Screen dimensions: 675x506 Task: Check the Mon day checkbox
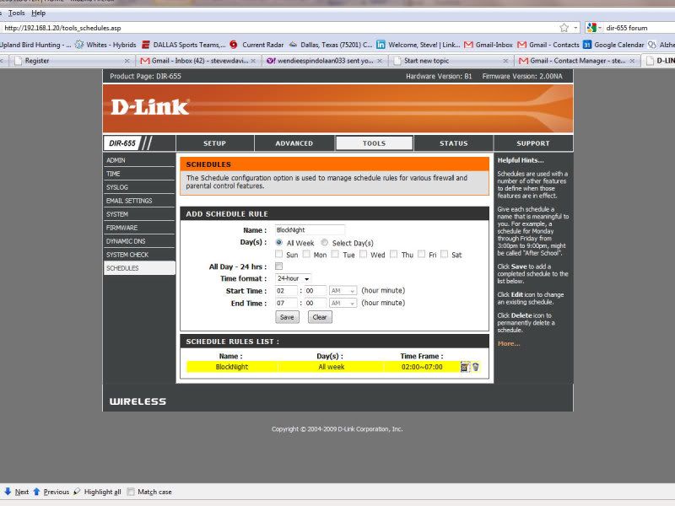306,255
